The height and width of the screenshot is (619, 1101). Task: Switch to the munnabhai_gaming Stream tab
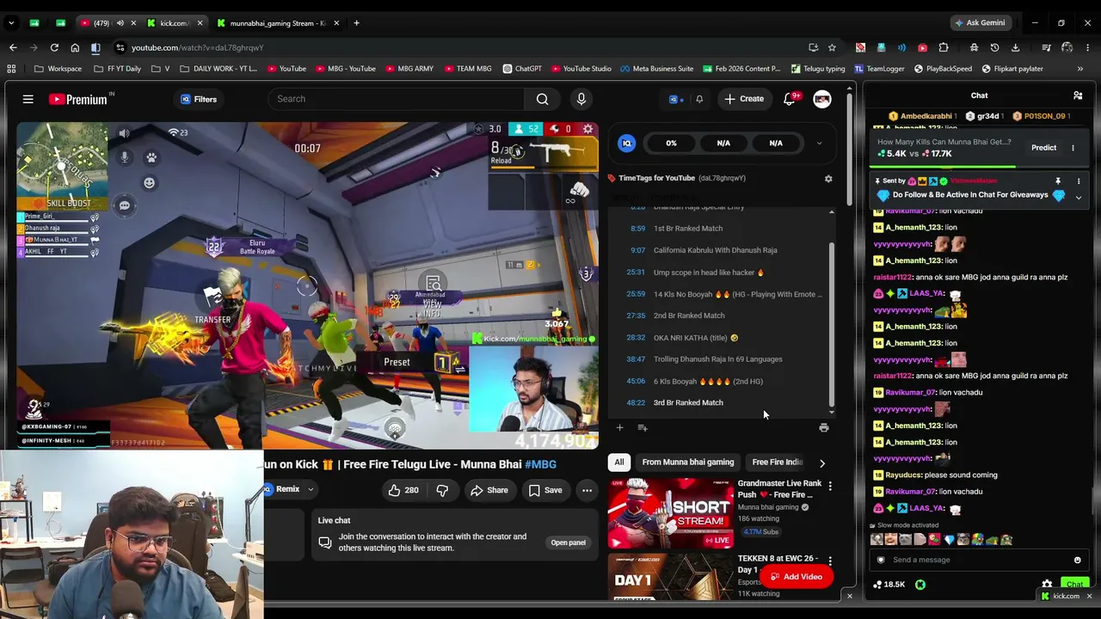pos(277,23)
